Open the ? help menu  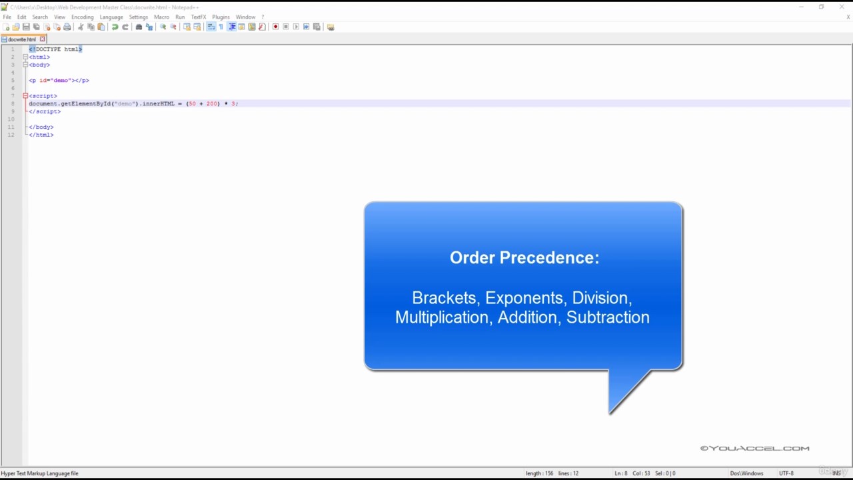pyautogui.click(x=263, y=17)
